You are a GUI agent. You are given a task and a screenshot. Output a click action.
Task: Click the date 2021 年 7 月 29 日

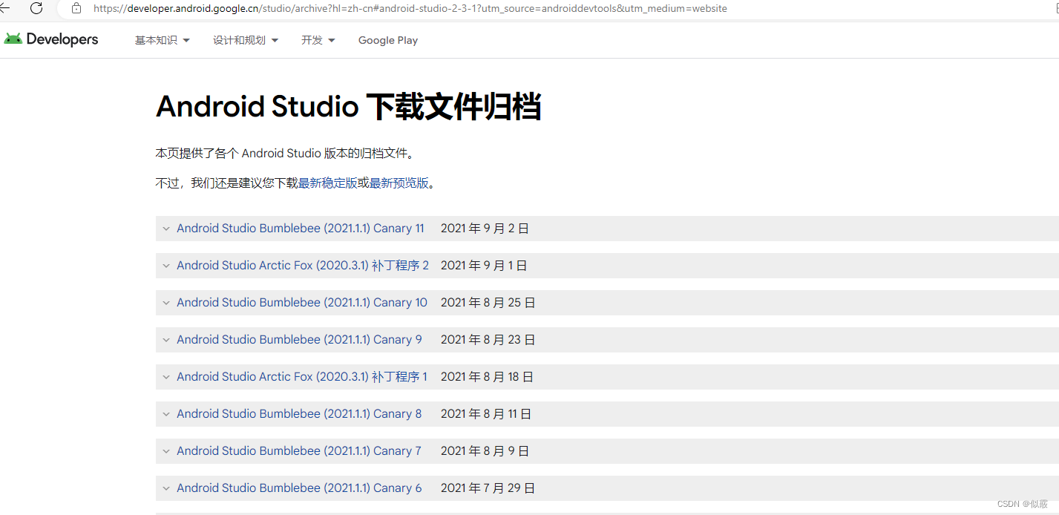point(488,488)
